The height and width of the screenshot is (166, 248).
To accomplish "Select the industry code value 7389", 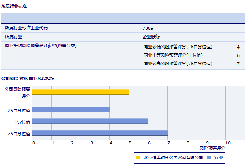I will 148,28.
